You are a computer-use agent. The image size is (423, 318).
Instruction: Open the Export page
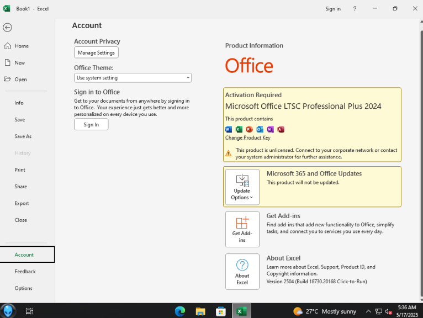click(x=22, y=203)
